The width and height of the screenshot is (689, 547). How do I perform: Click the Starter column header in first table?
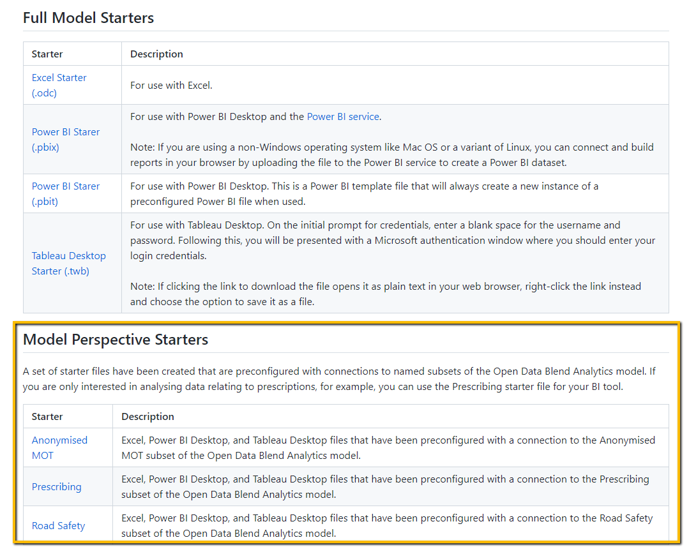(47, 54)
